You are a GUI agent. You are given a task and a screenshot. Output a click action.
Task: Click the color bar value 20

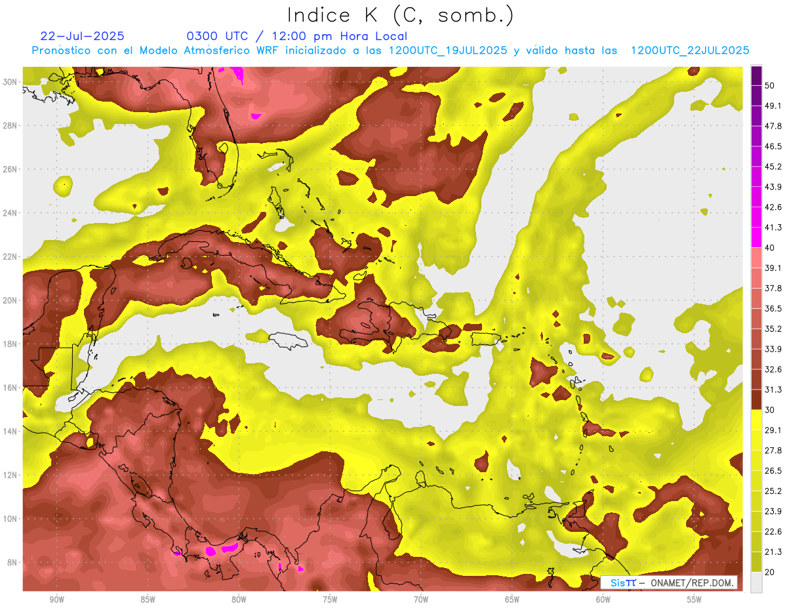click(770, 573)
